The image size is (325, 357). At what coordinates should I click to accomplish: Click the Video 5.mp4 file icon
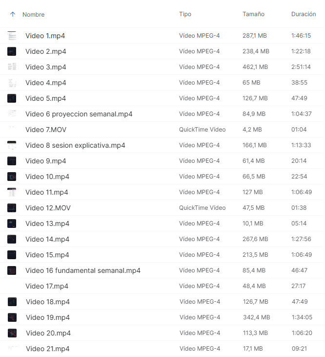pyautogui.click(x=12, y=98)
